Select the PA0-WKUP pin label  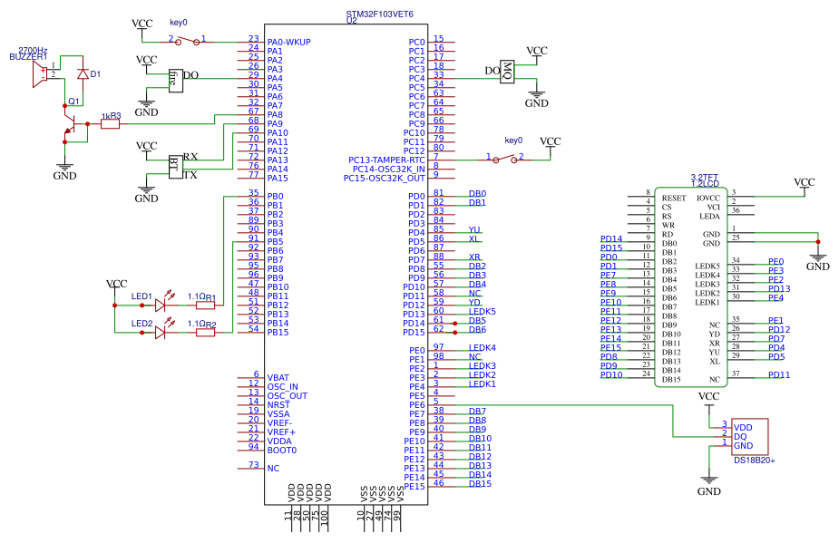click(289, 43)
